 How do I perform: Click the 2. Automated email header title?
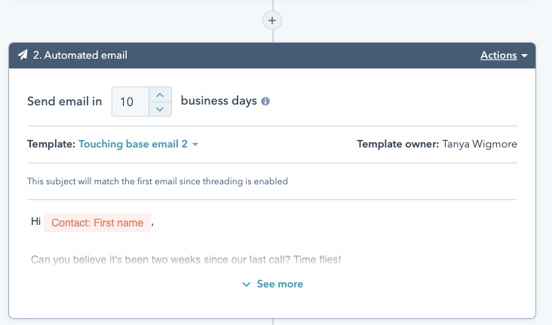click(x=80, y=55)
